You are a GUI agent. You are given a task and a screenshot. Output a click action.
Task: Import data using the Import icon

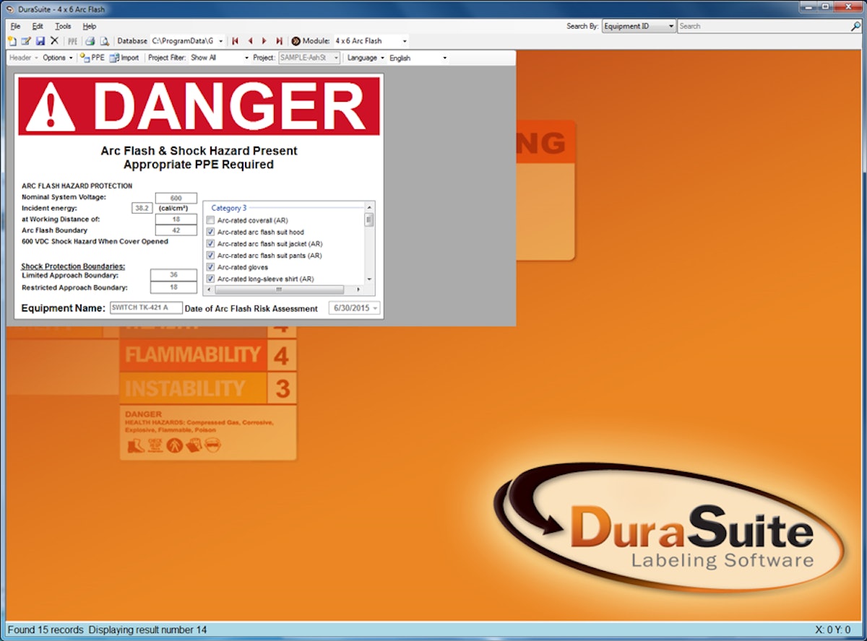[x=123, y=58]
